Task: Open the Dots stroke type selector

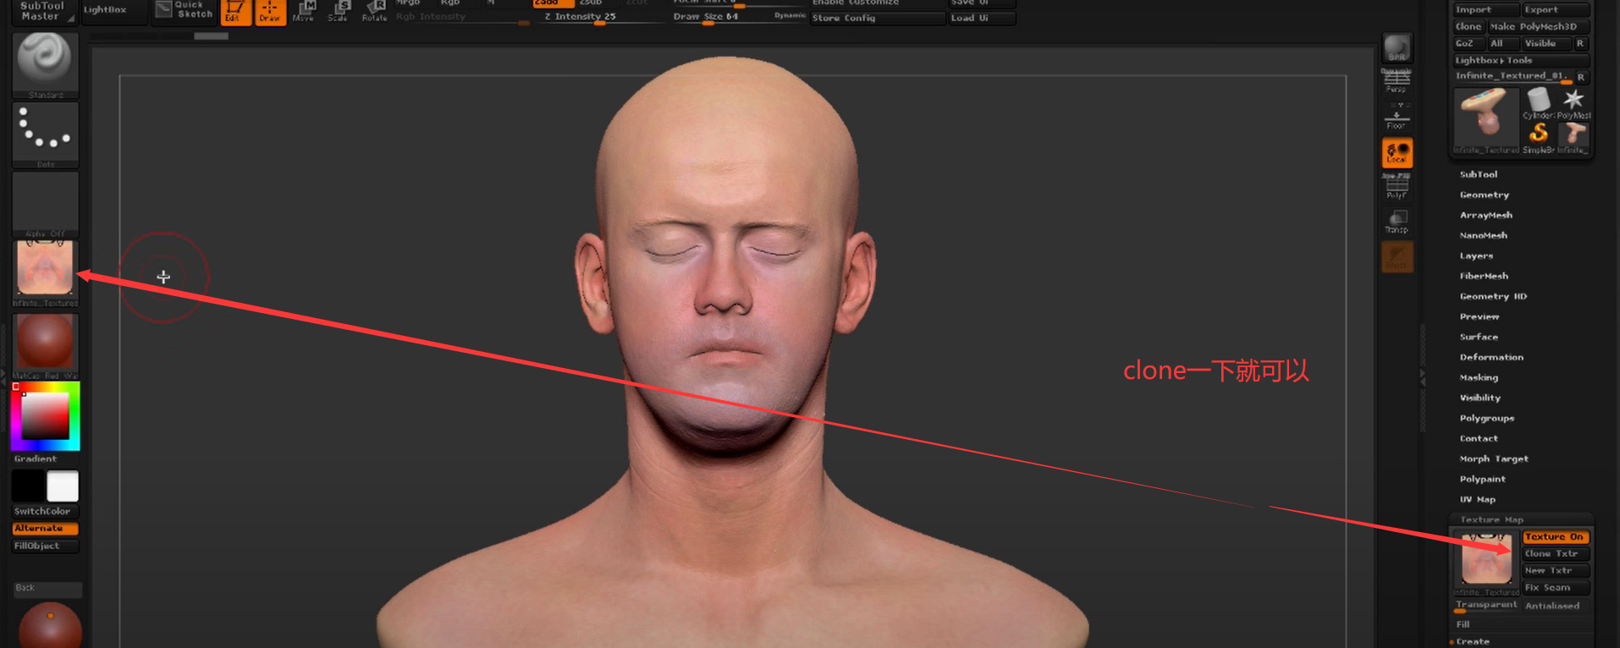Action: pyautogui.click(x=46, y=135)
